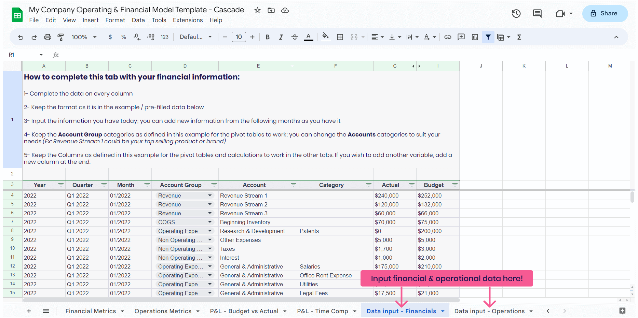Toggle strikethrough formatting
Screen dimensions: 638x318
point(295,37)
